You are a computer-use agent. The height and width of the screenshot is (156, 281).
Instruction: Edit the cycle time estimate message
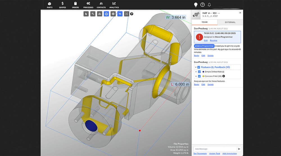203,56
